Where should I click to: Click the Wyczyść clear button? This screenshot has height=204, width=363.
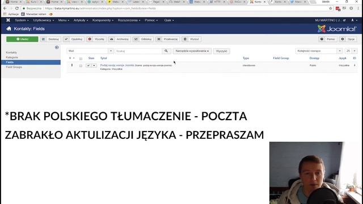[x=222, y=51]
